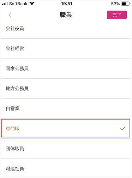Viewport: 132px width, 178px height.
Task: Select the 会社役員 occupation
Action: click(66, 29)
